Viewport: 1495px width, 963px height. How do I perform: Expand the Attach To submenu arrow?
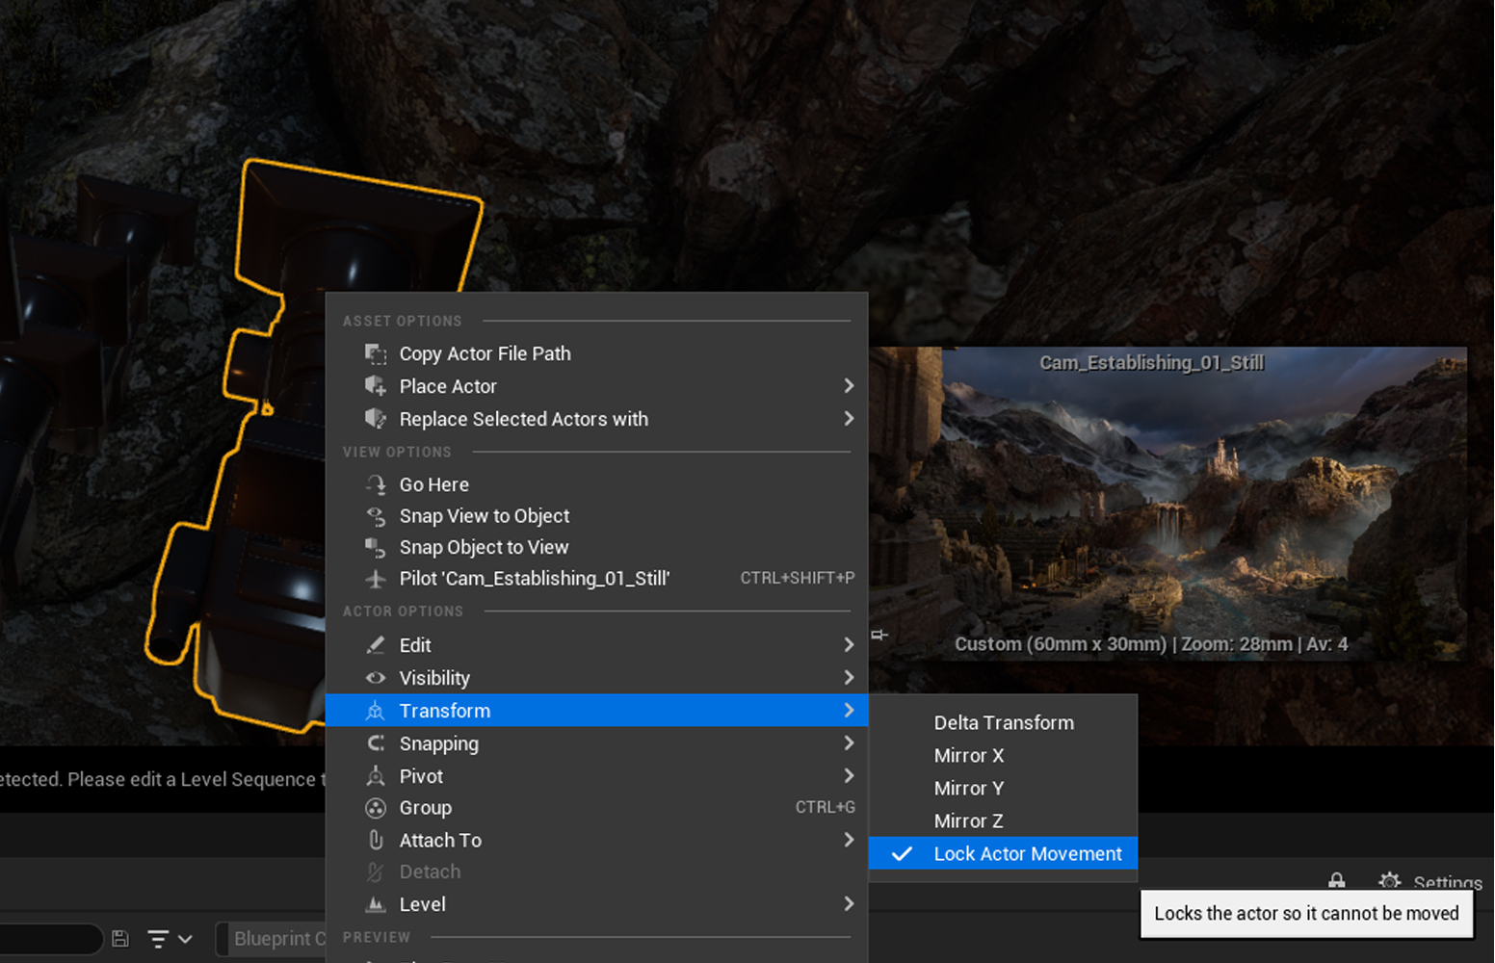point(849,840)
